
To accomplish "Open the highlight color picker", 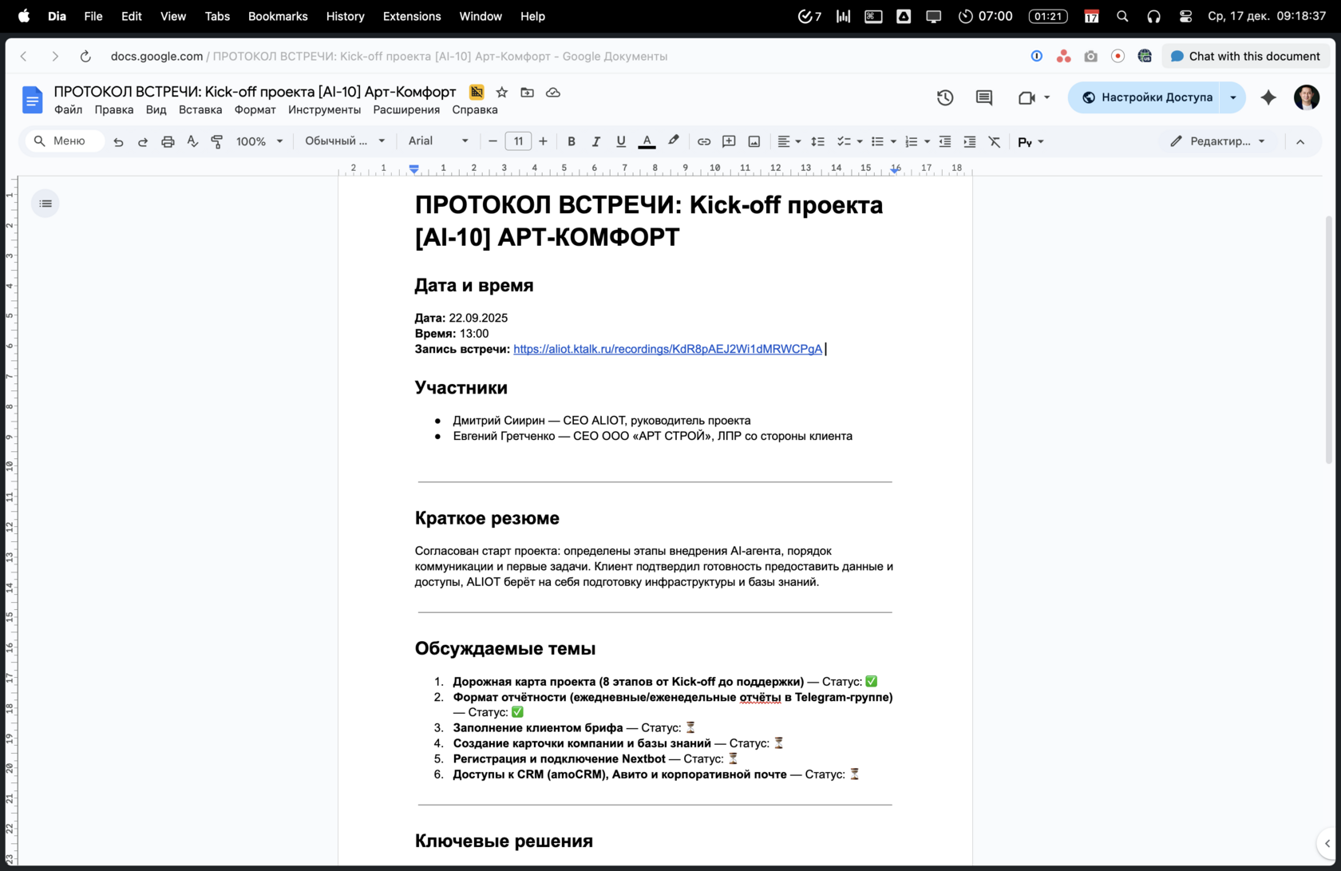I will [x=673, y=141].
